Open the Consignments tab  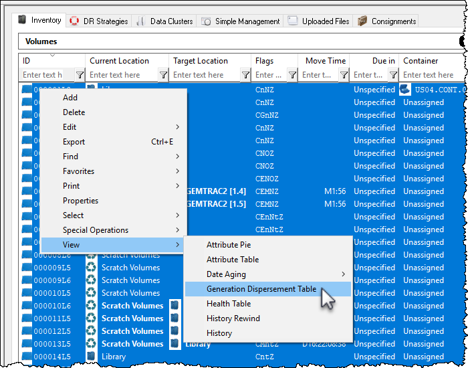click(386, 21)
